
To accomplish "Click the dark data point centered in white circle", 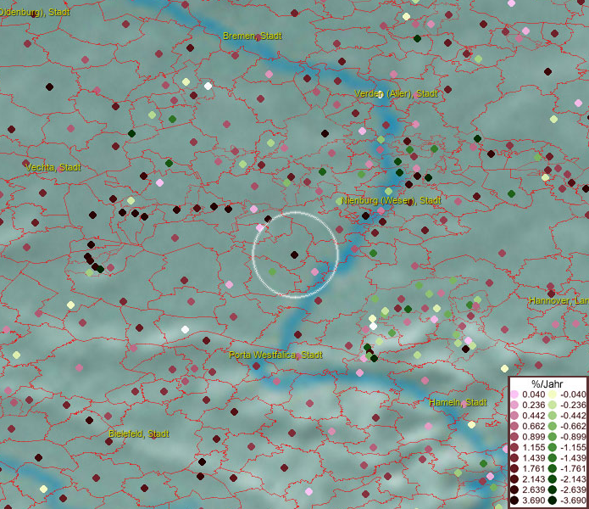I will pos(295,255).
